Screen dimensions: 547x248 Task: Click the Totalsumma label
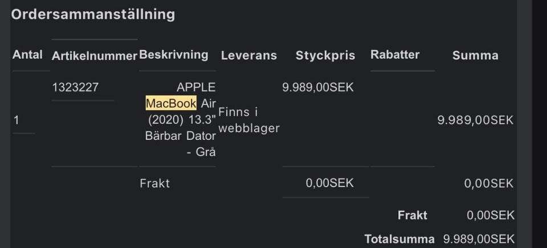[399, 239]
